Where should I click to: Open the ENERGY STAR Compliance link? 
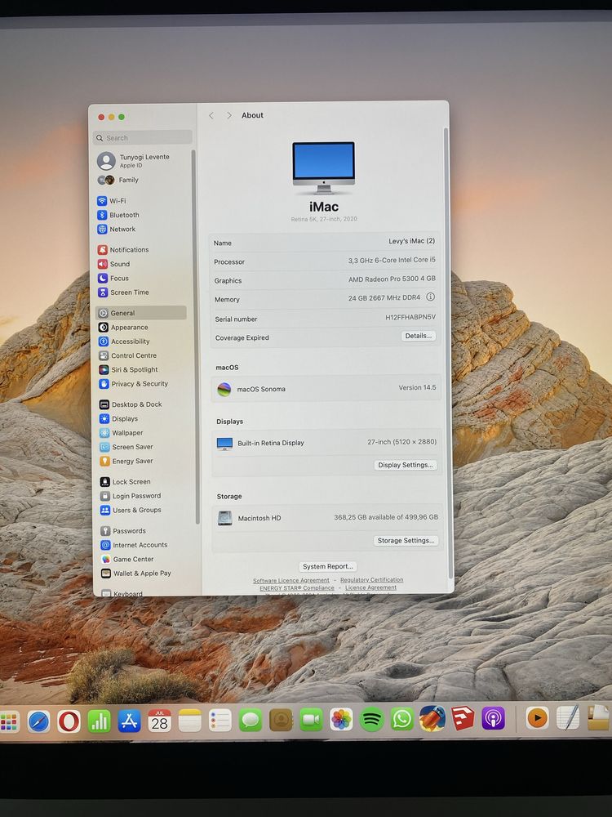tap(297, 587)
